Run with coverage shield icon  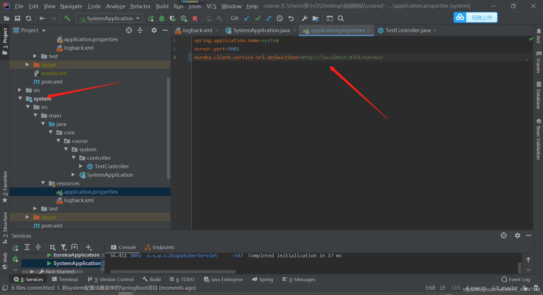point(173,19)
